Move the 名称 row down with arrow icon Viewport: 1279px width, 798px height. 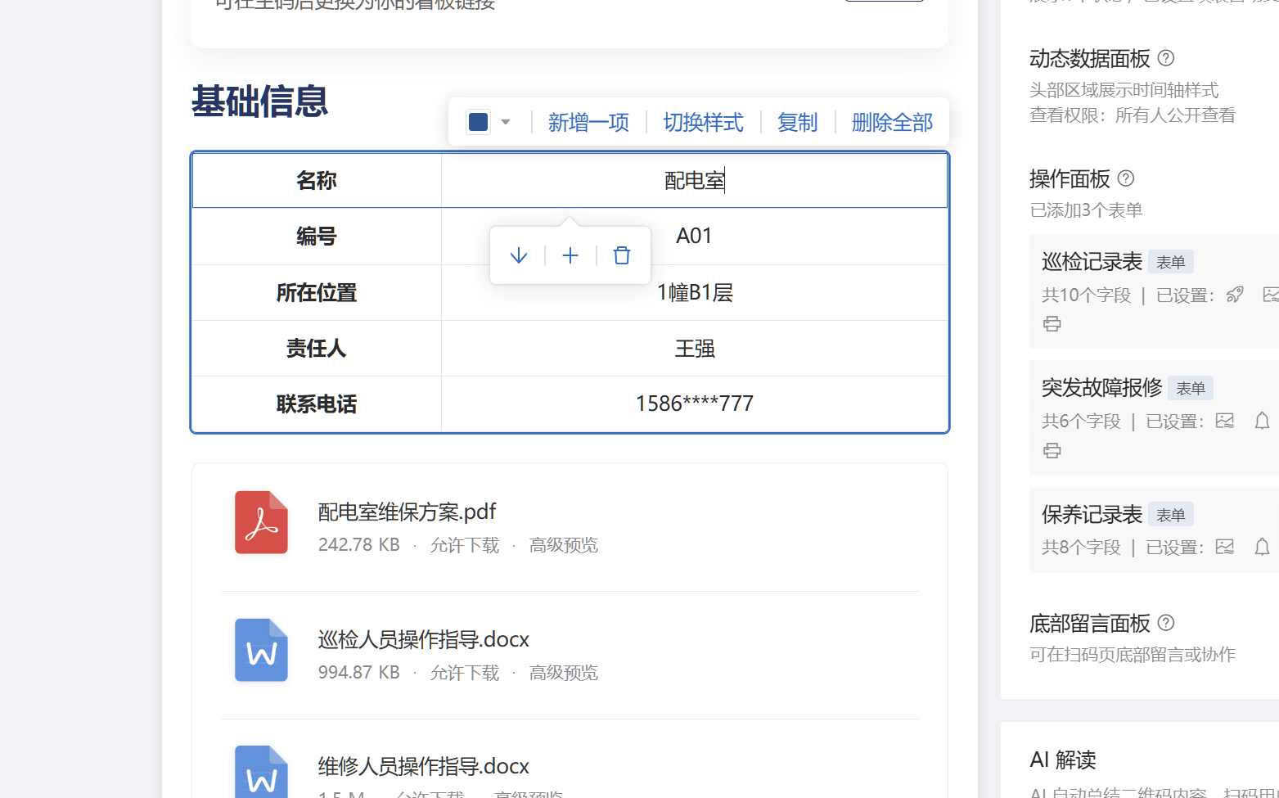518,255
